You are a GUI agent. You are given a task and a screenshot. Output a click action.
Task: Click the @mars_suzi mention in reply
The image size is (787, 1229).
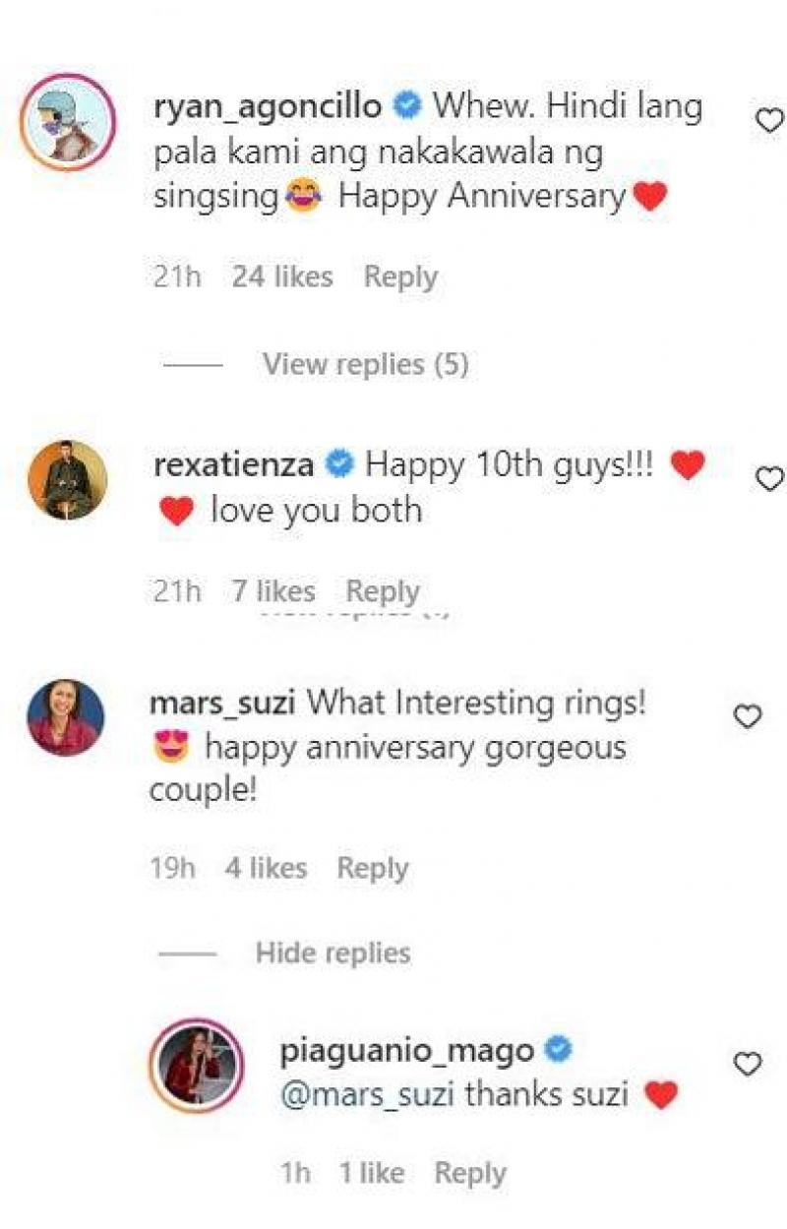pos(367,1094)
